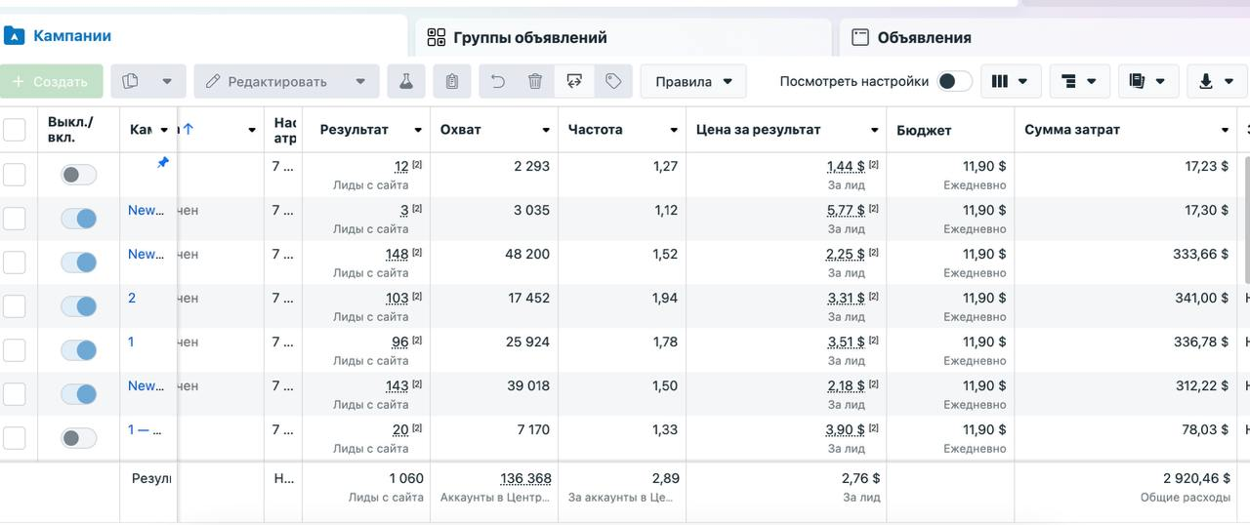
Task: Open the breakdown icon menu
Action: (x=1078, y=82)
